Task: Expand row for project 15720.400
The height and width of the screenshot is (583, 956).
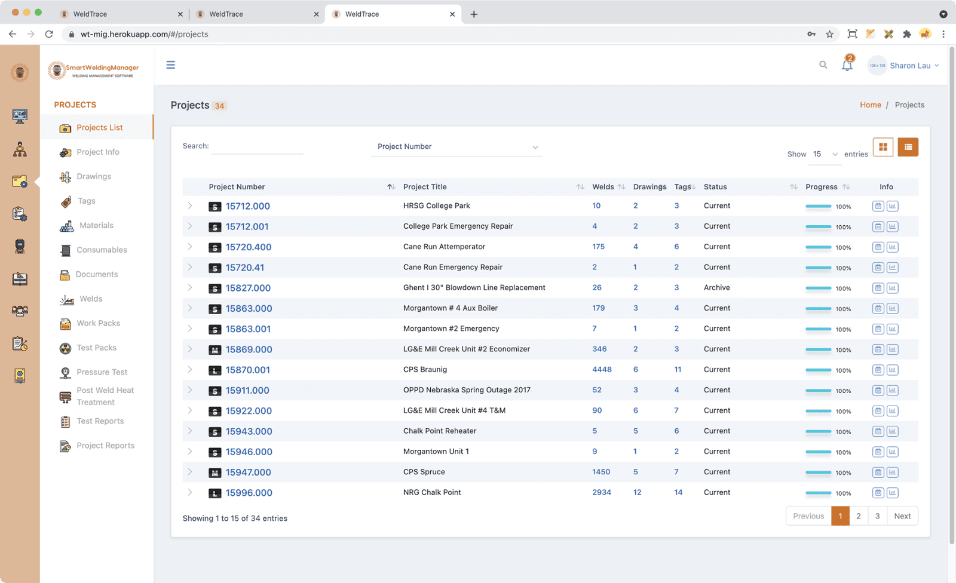Action: [190, 247]
